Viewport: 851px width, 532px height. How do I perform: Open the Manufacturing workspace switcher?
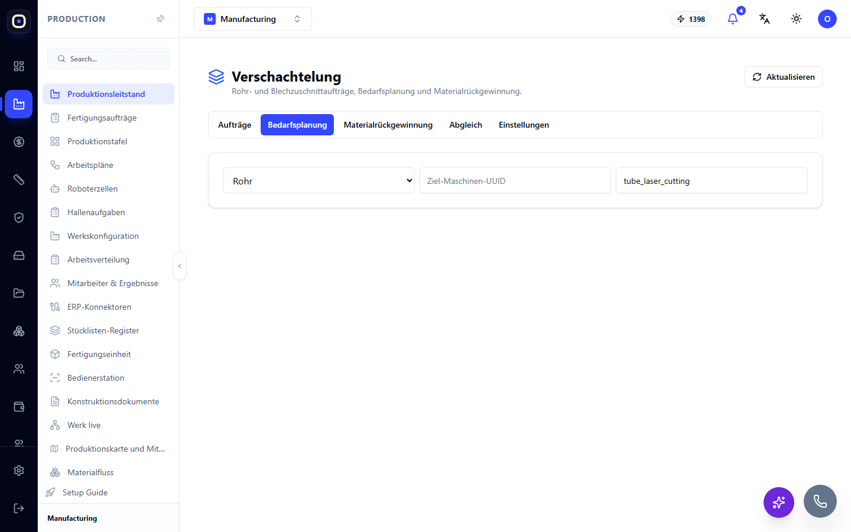coord(253,19)
